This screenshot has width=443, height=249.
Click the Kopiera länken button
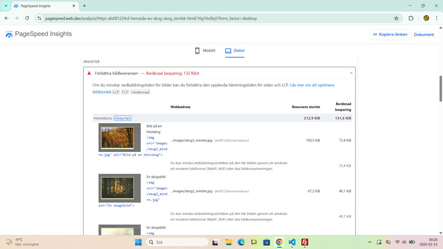[390, 35]
